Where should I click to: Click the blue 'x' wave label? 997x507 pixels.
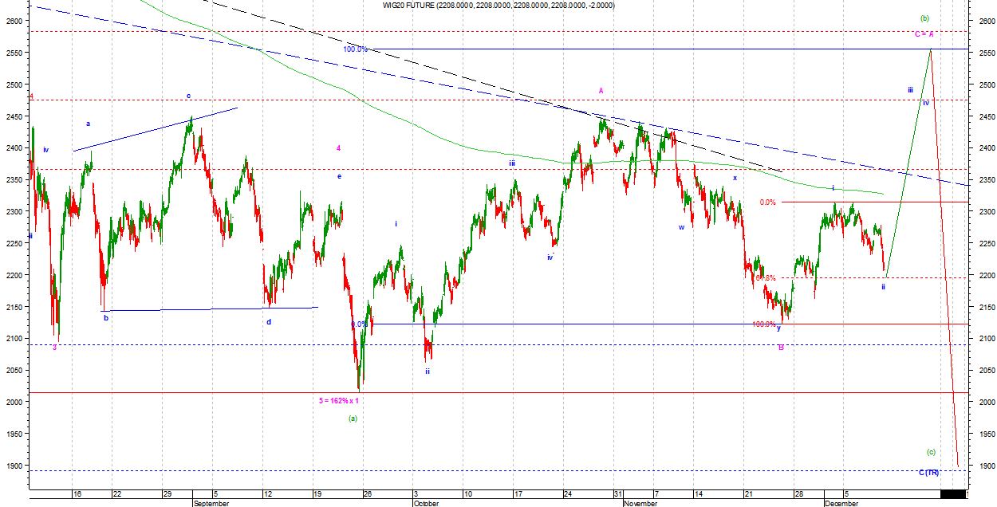[735, 178]
